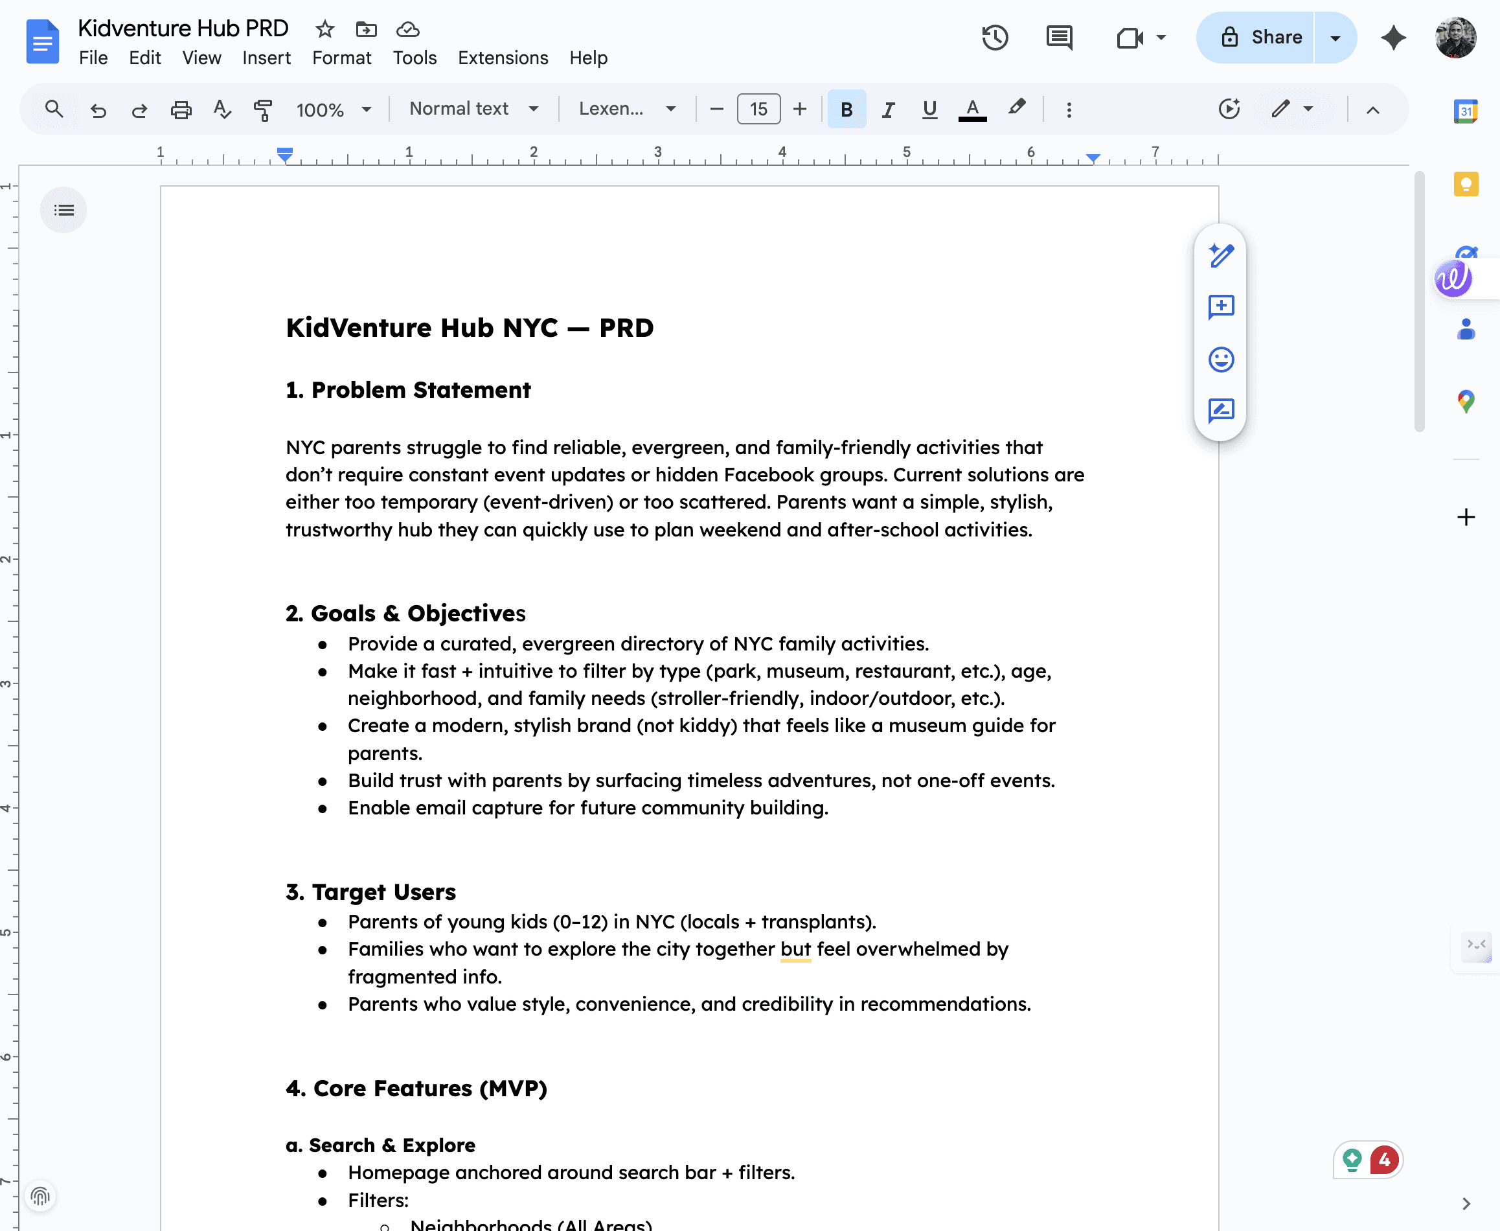Click the font size input field
Screen dimensions: 1500x1231
click(758, 109)
